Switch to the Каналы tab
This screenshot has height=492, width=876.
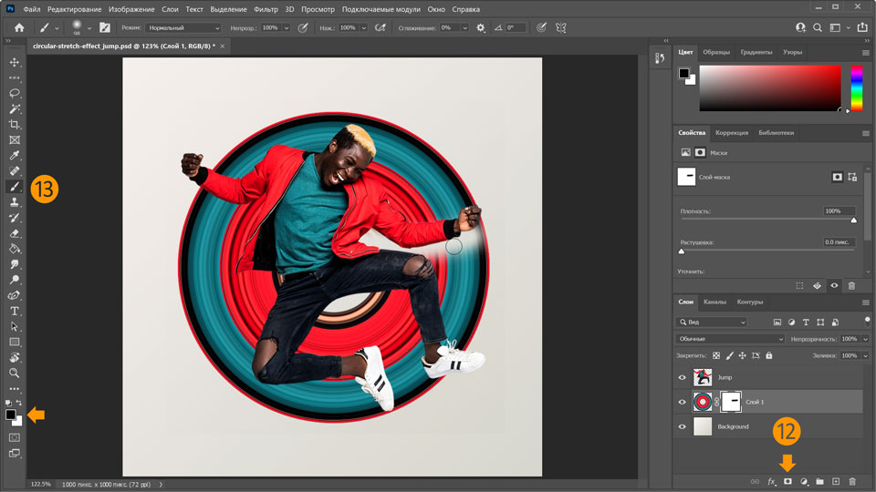pyautogui.click(x=714, y=302)
